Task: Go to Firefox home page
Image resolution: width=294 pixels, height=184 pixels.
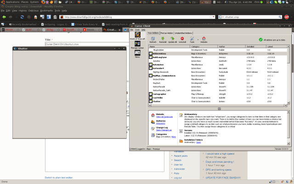Action: 35,17
